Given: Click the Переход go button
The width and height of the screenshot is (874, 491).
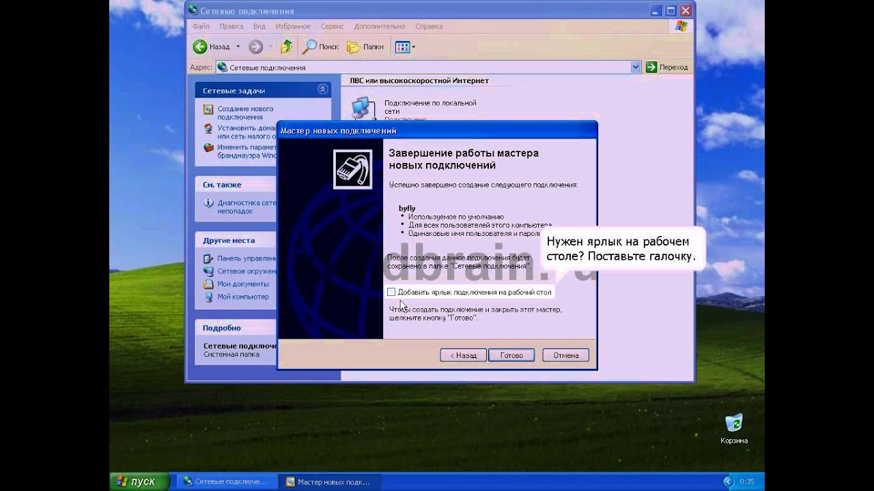Looking at the screenshot, I should (x=667, y=67).
